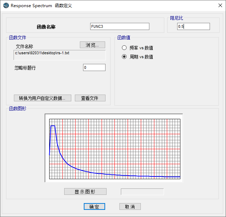The width and height of the screenshot is (226, 217).
Task: Click the Response Spectrum app icon in title bar
Action: point(6,6)
